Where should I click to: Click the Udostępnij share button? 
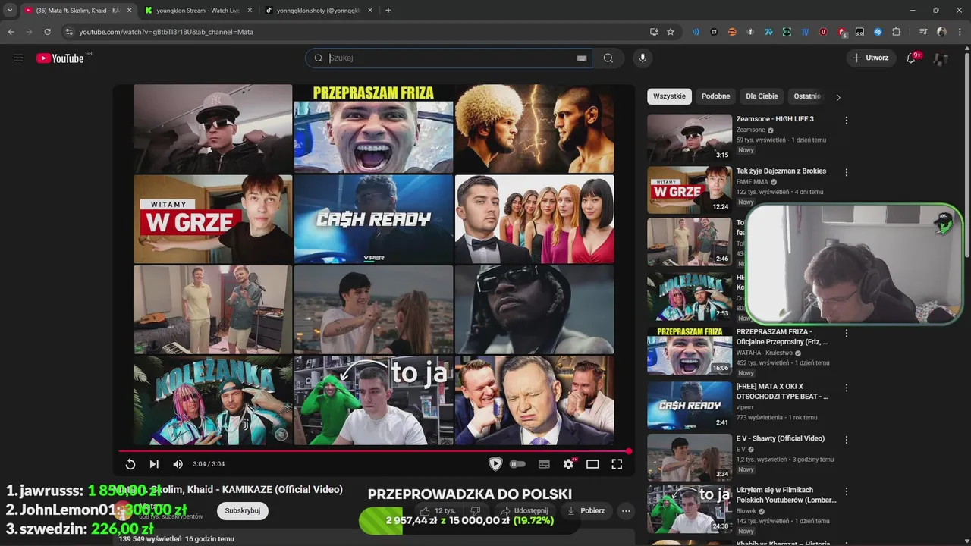[523, 511]
